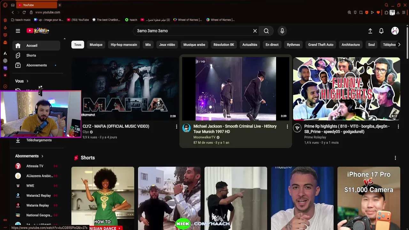Open the Prime Rp Funny Highlights thumbnail
The image size is (409, 230).
coord(347,89)
